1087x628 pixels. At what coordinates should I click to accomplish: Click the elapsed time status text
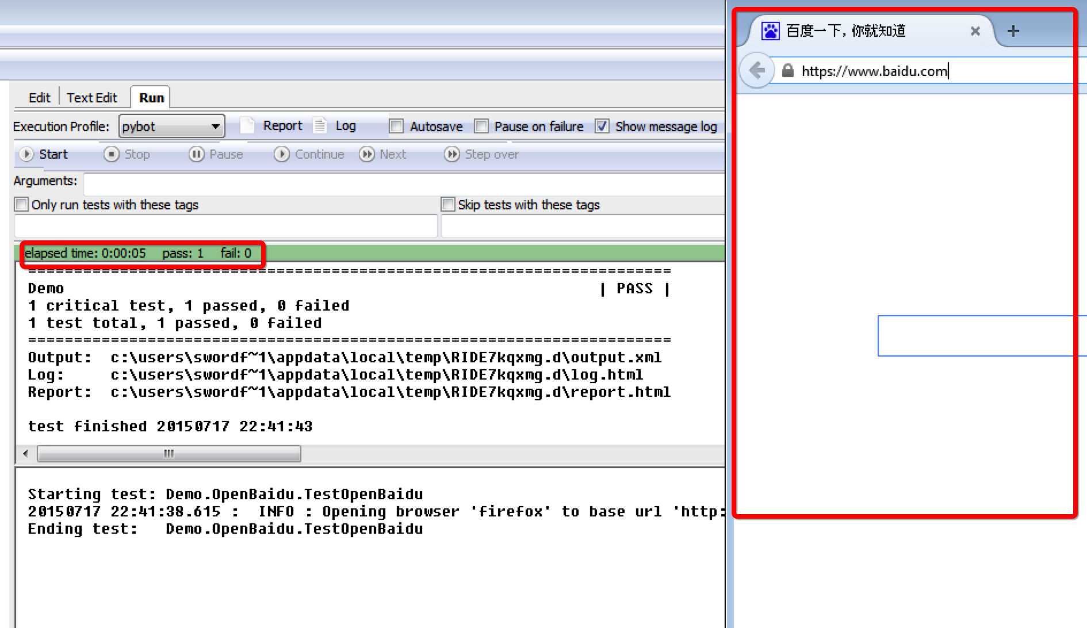pos(85,254)
